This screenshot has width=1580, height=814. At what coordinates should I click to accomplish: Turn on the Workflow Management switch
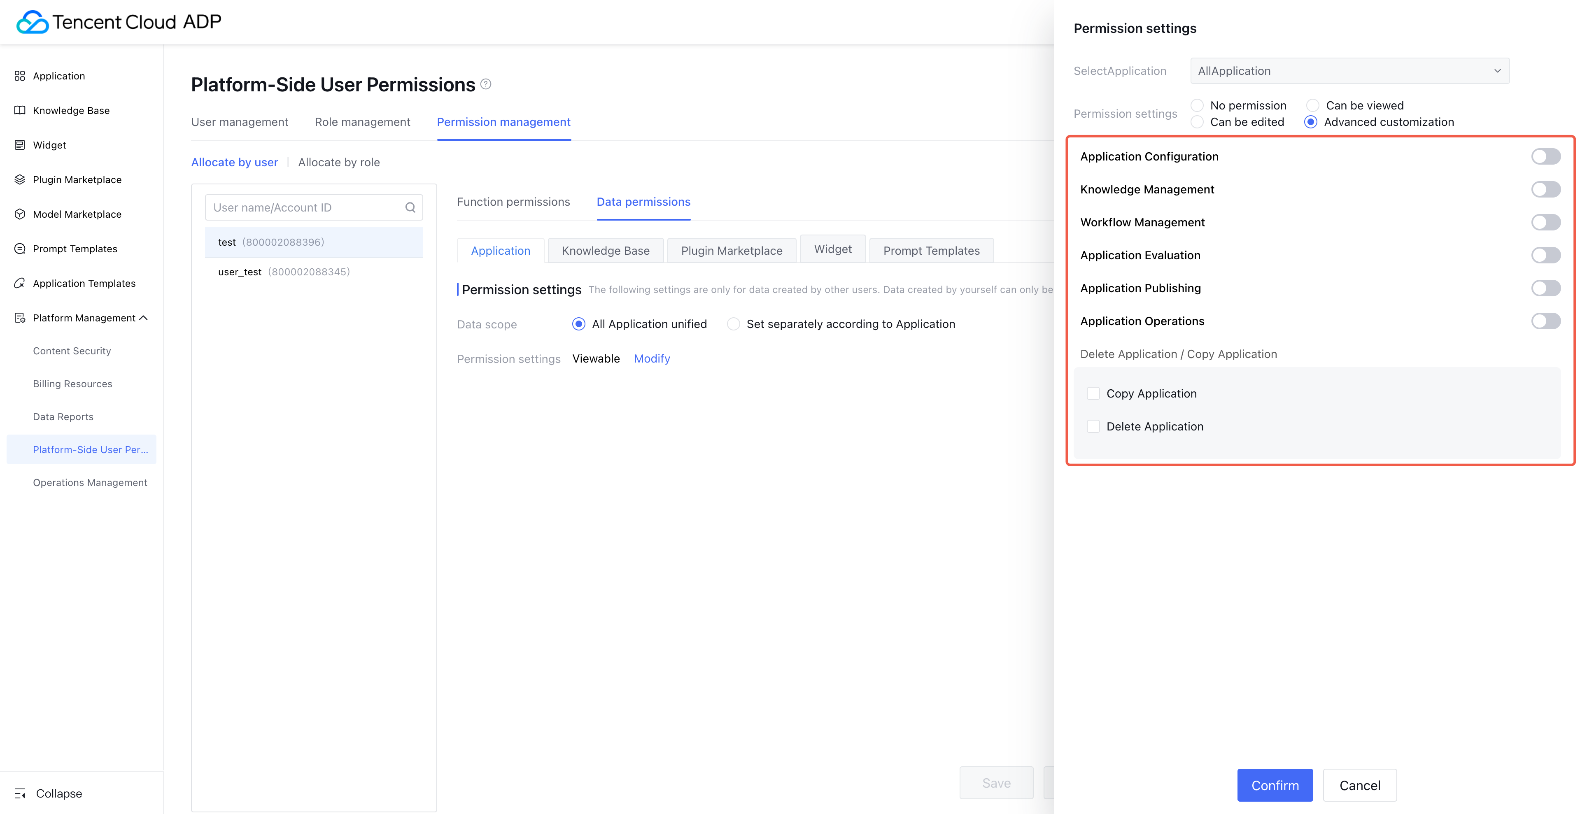(x=1546, y=222)
